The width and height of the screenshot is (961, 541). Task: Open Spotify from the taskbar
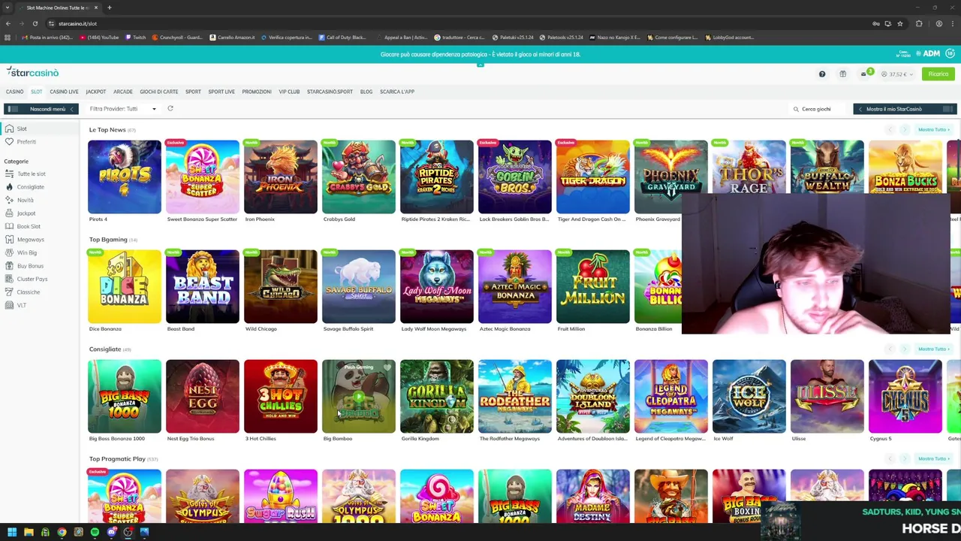95,532
